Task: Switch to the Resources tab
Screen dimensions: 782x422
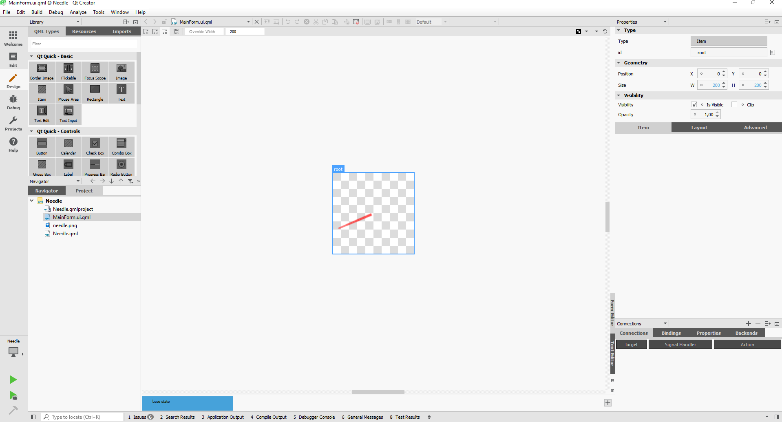Action: click(x=84, y=31)
